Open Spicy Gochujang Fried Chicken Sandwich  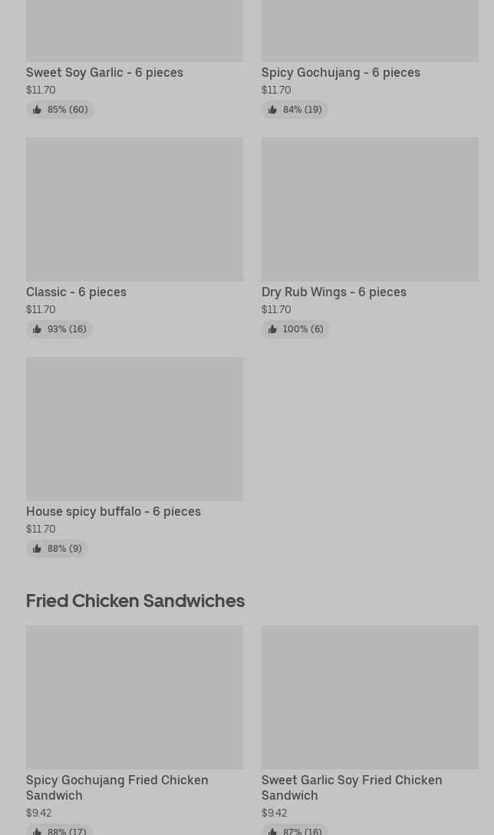point(117,787)
